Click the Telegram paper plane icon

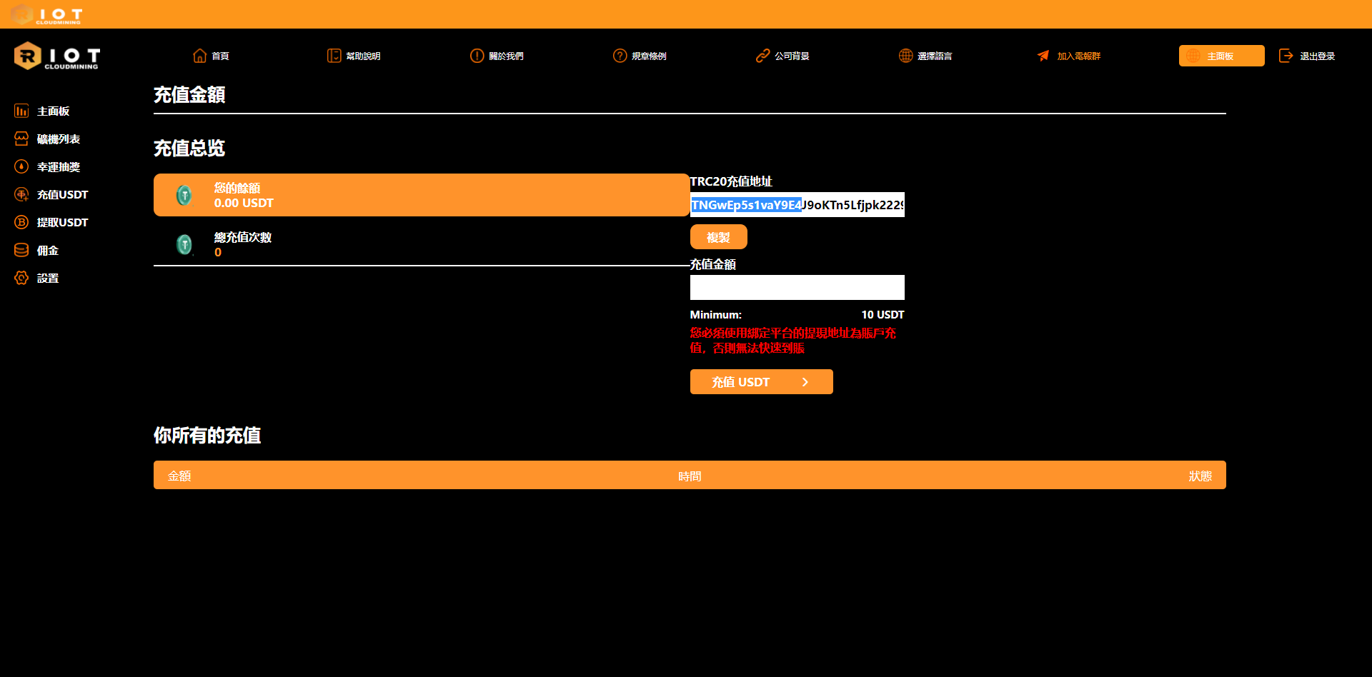(x=1043, y=56)
